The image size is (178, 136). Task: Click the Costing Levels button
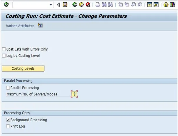23,68
